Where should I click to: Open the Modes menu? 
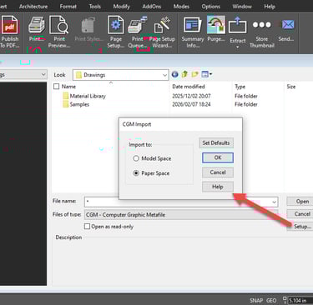click(181, 6)
